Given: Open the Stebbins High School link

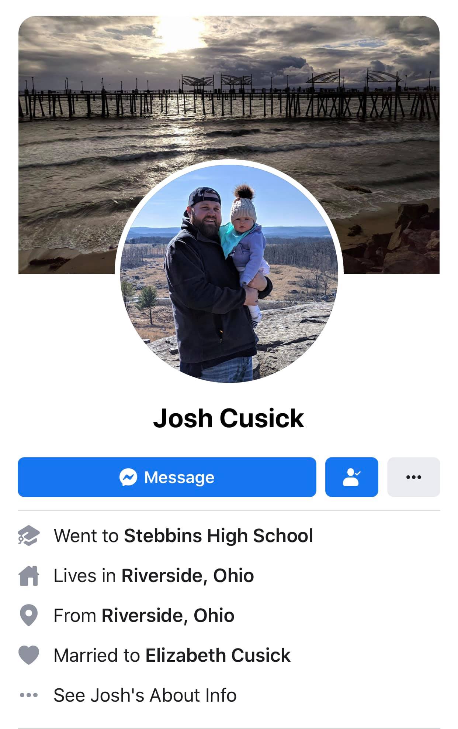Looking at the screenshot, I should pos(218,536).
